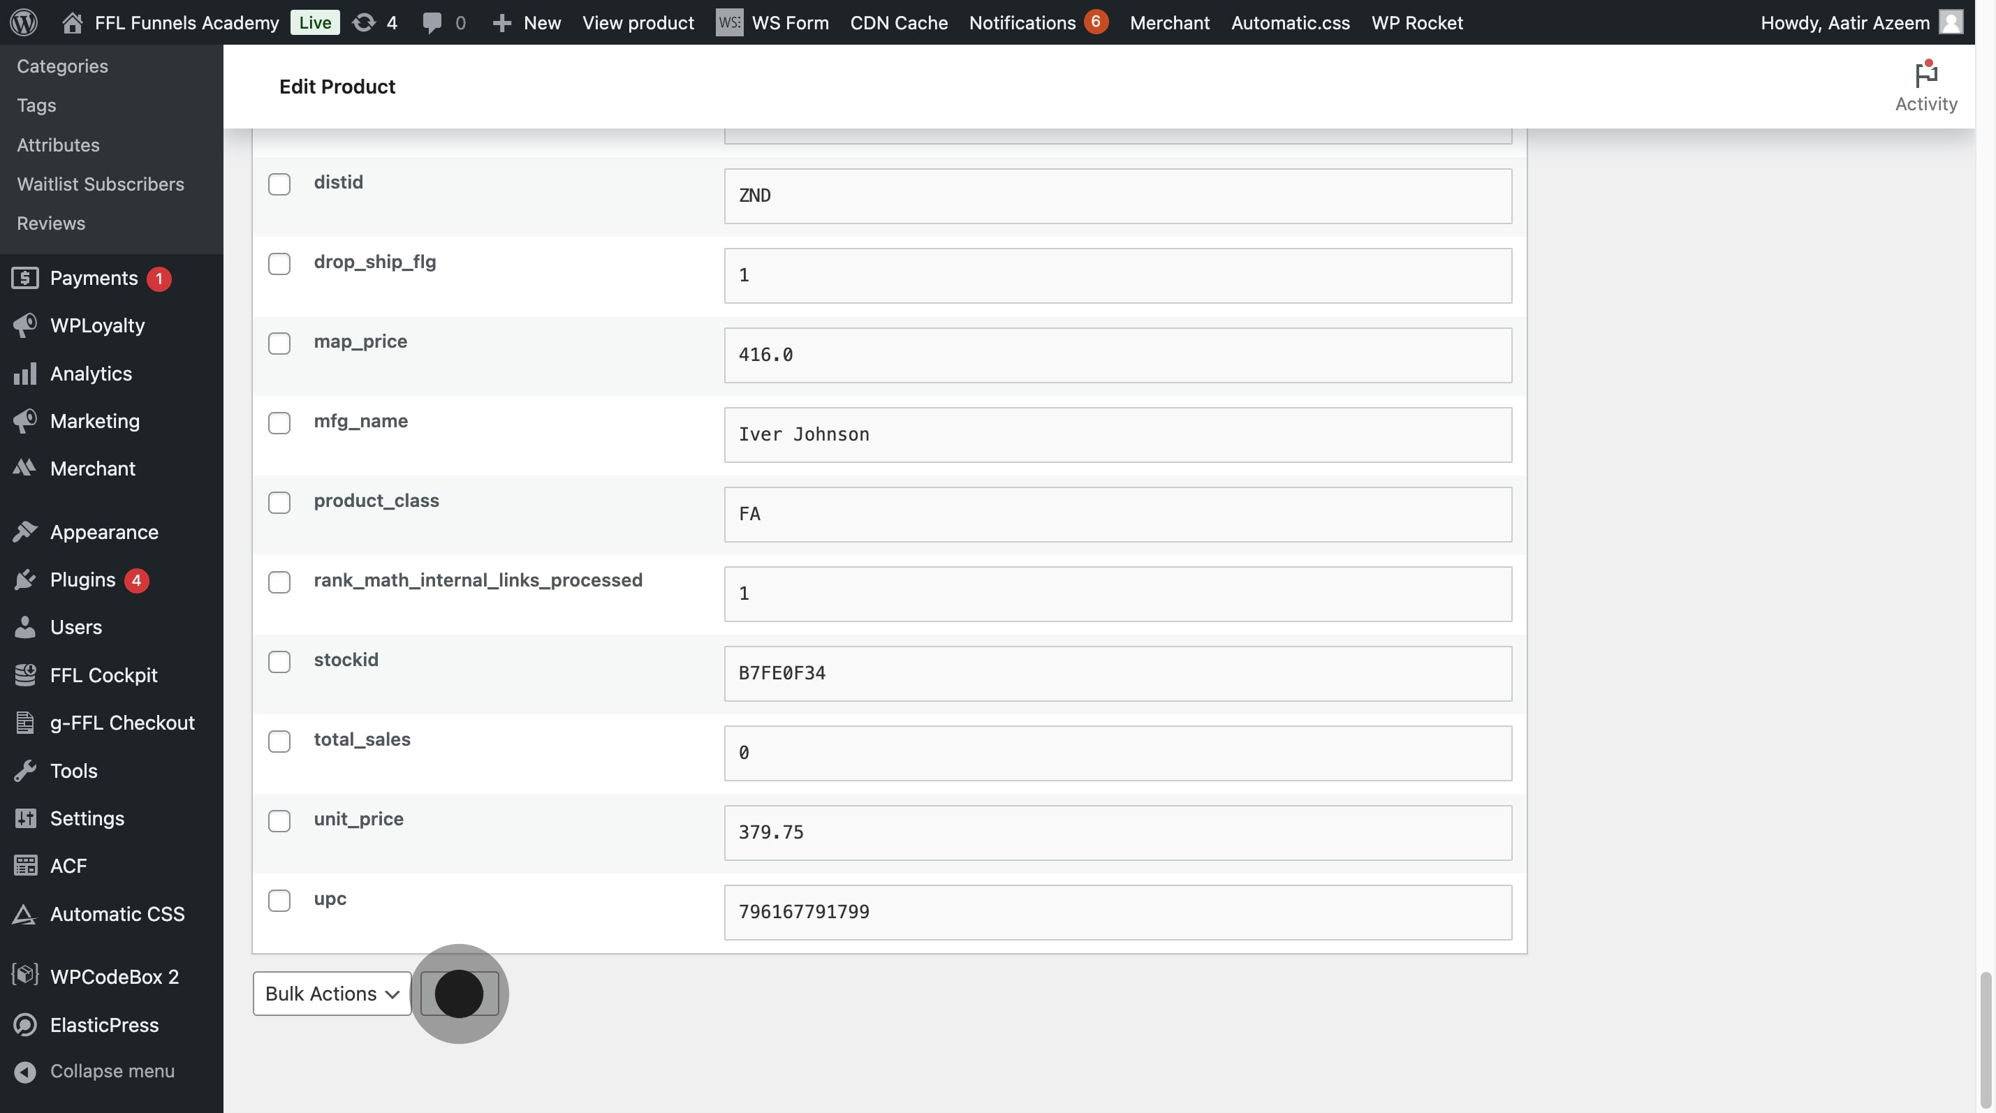Open ElasticPress circular icon

point(25,1025)
